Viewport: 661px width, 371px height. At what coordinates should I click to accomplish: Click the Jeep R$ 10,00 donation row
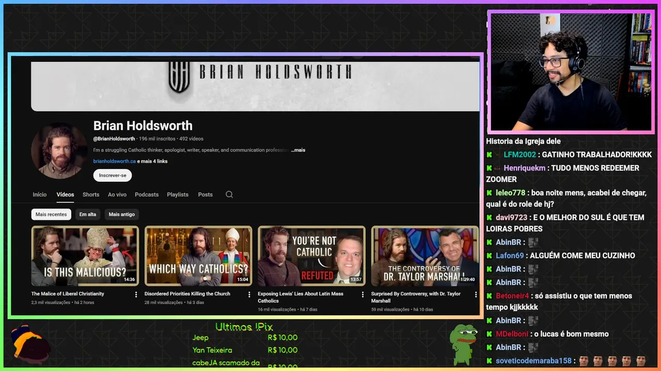point(245,338)
